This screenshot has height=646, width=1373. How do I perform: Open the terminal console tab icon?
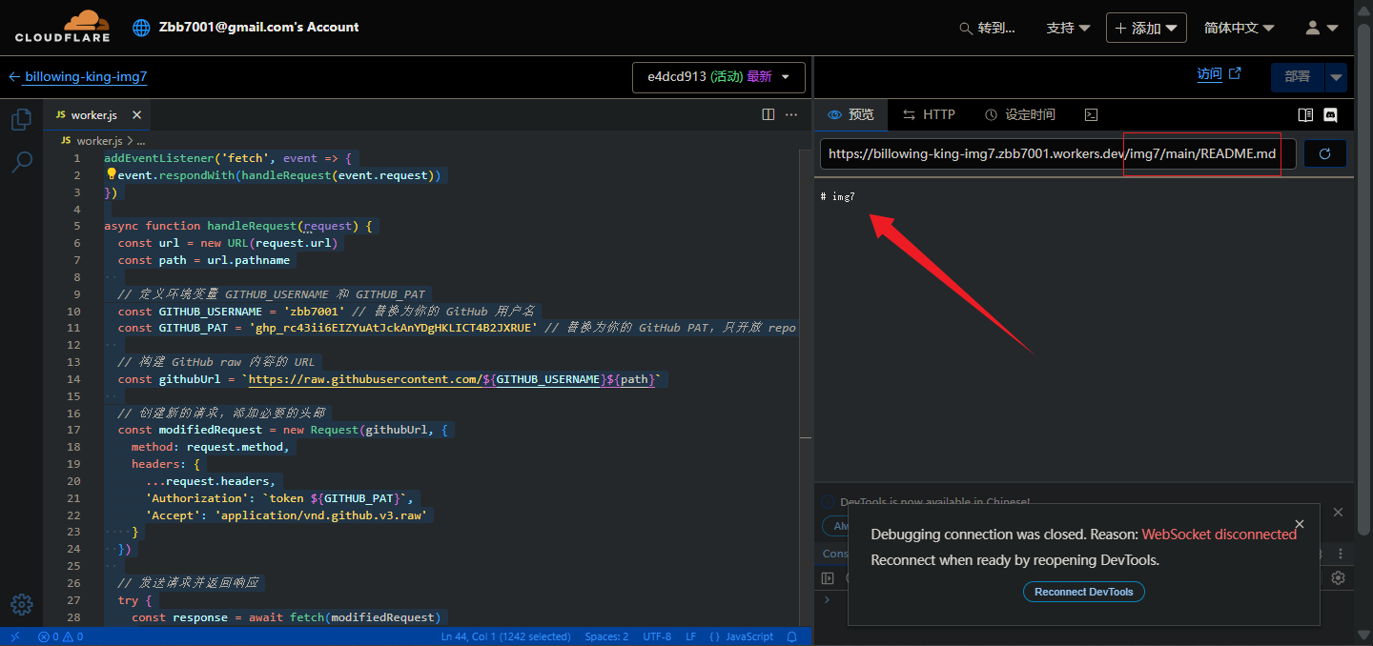(1092, 114)
